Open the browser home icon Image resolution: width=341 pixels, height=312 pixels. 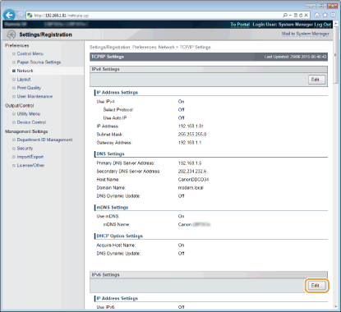(x=317, y=15)
